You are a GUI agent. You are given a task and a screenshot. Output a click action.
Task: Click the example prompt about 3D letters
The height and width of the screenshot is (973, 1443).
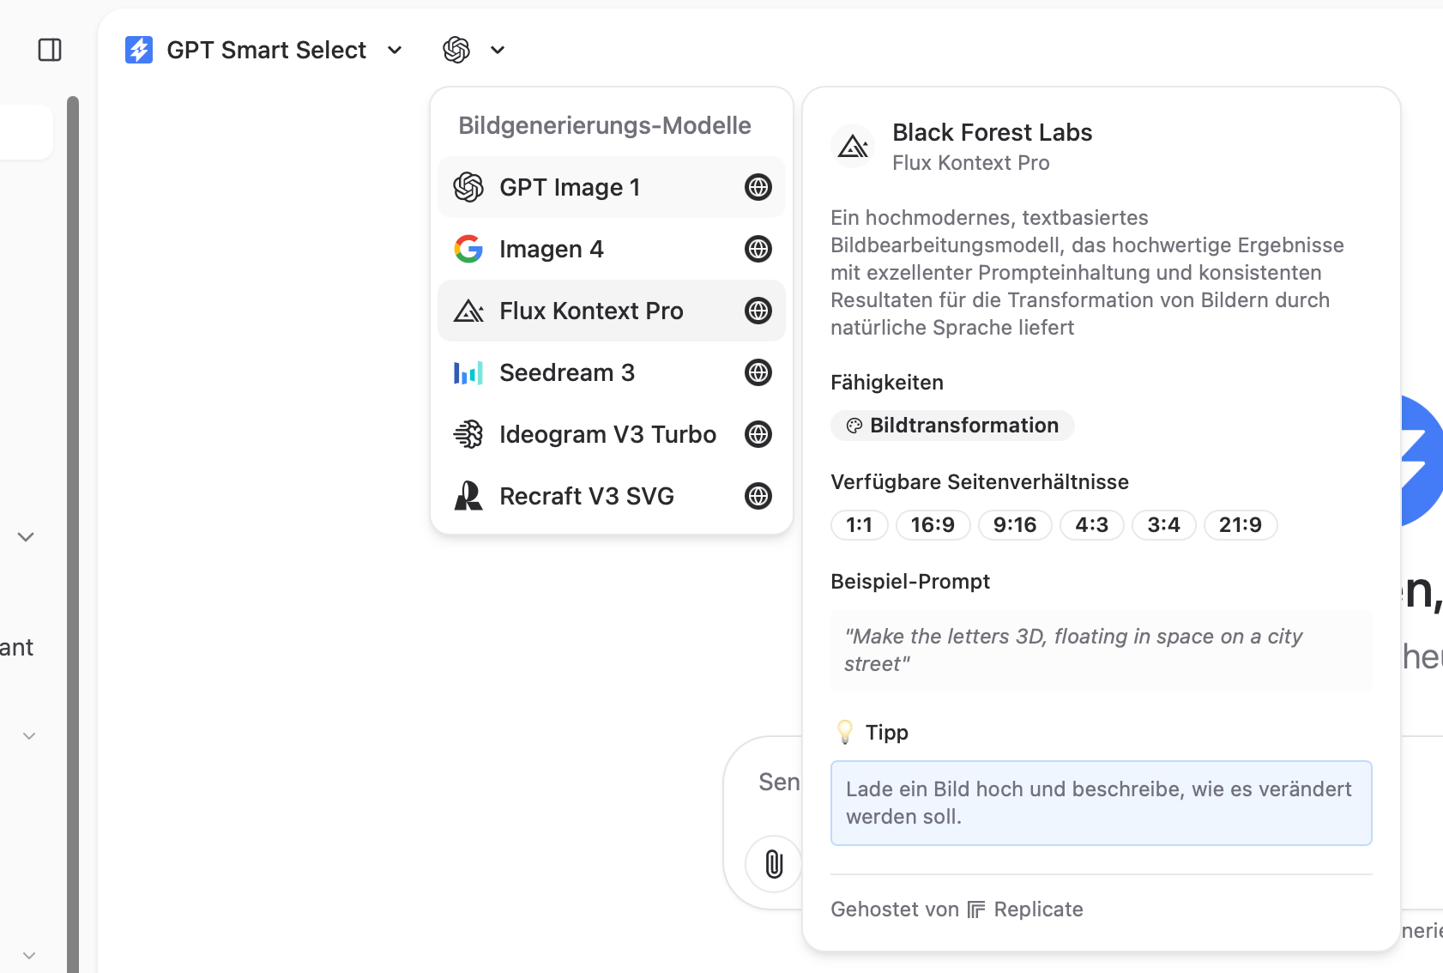(x=1102, y=650)
